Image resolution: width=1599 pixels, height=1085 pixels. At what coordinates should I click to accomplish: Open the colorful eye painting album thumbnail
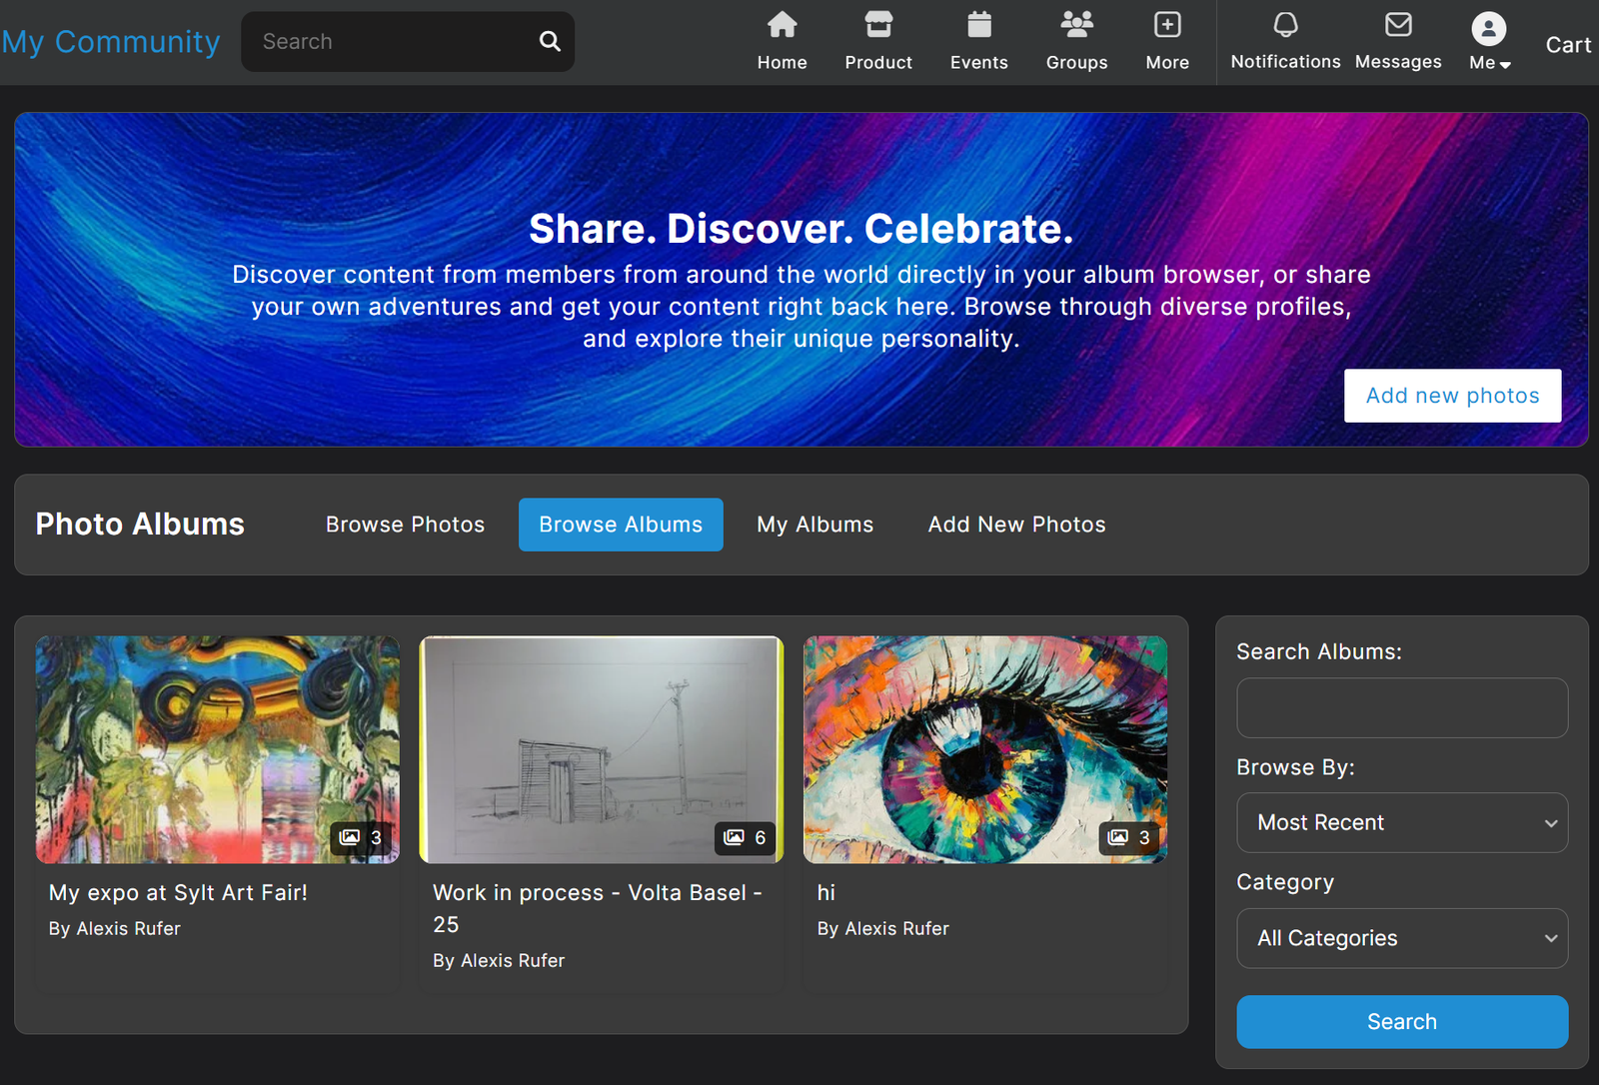984,749
